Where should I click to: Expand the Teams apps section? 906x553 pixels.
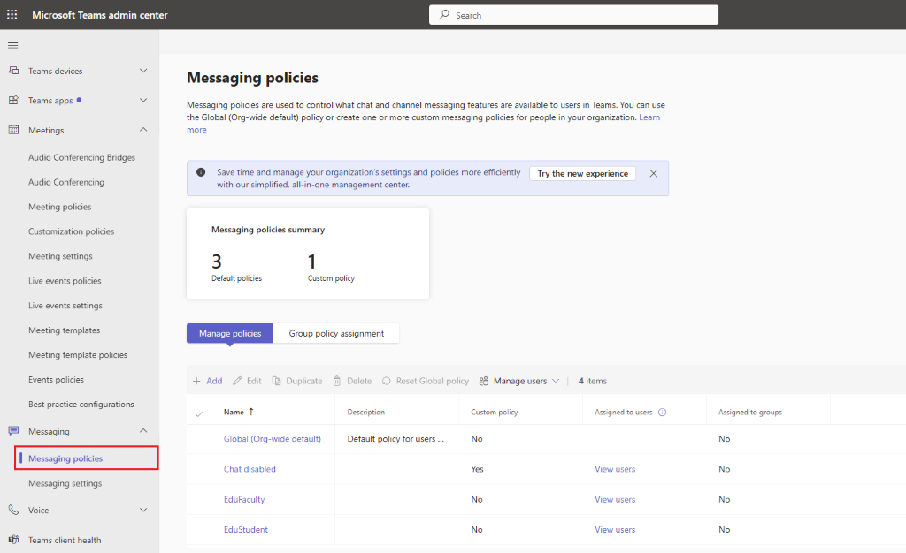pyautogui.click(x=143, y=100)
